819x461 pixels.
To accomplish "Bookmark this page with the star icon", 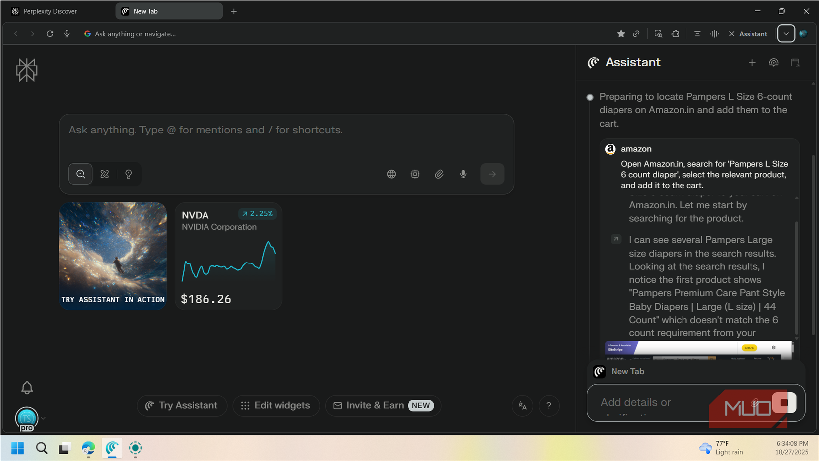I will tap(621, 34).
